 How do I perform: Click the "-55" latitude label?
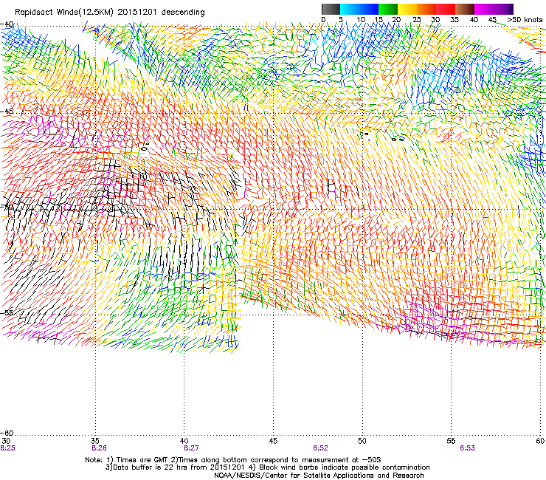7,312
